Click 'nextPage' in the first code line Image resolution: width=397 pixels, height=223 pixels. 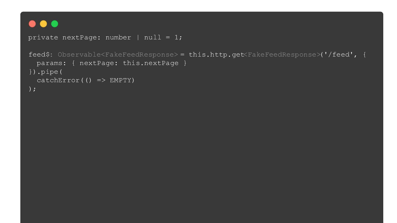click(79, 38)
